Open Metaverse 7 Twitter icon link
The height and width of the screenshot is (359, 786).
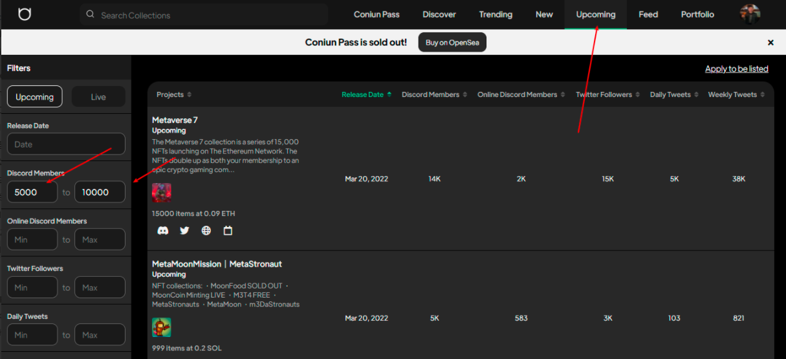[184, 230]
